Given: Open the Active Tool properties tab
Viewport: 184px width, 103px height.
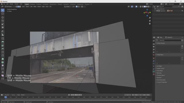Looking at the screenshot, I should [154, 41].
